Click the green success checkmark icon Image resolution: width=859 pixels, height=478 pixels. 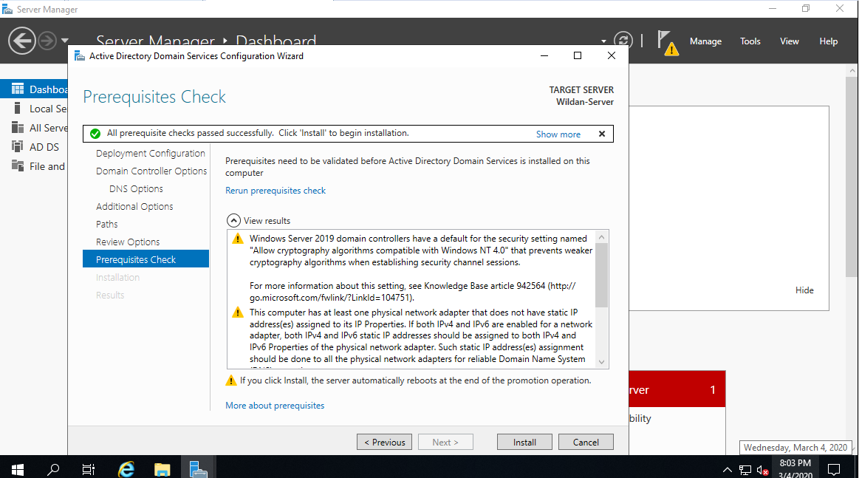click(x=95, y=134)
